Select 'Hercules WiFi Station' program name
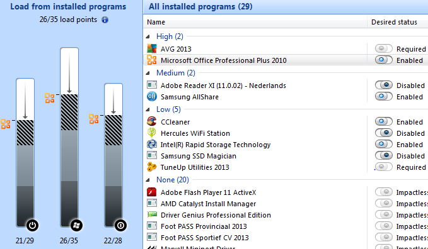This screenshot has height=249, width=428. pos(195,133)
